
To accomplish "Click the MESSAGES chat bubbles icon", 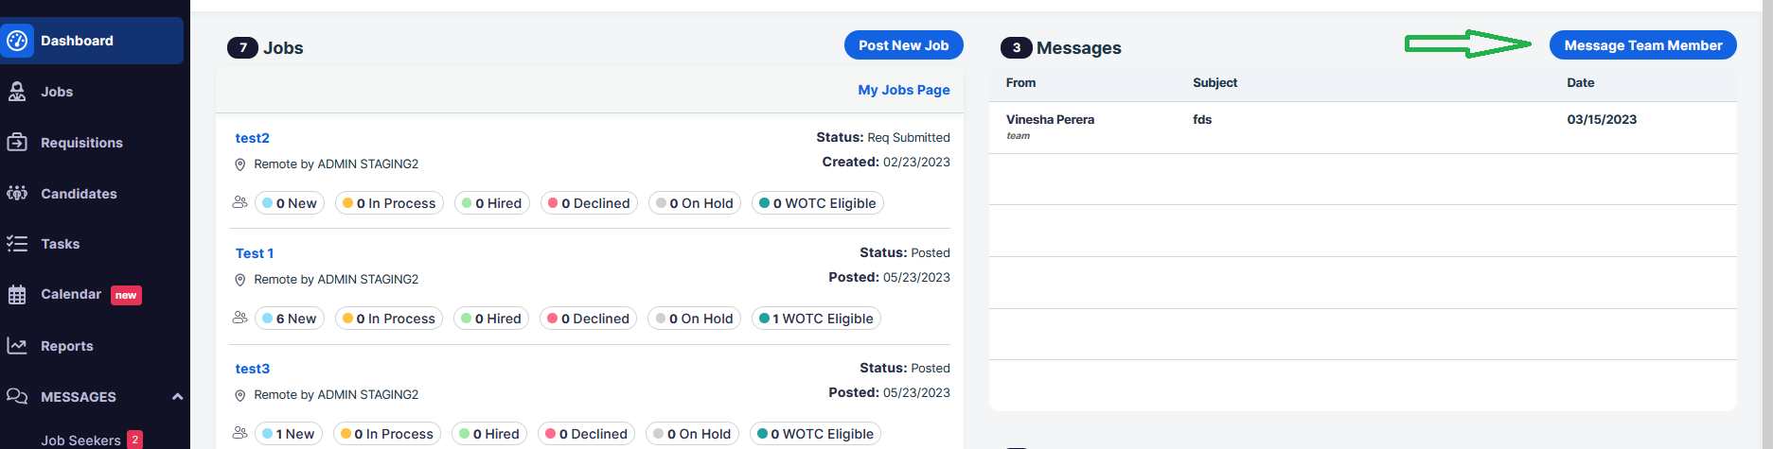I will [17, 397].
